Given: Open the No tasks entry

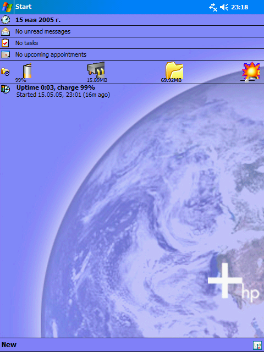Looking at the screenshot, I should click(x=27, y=43).
